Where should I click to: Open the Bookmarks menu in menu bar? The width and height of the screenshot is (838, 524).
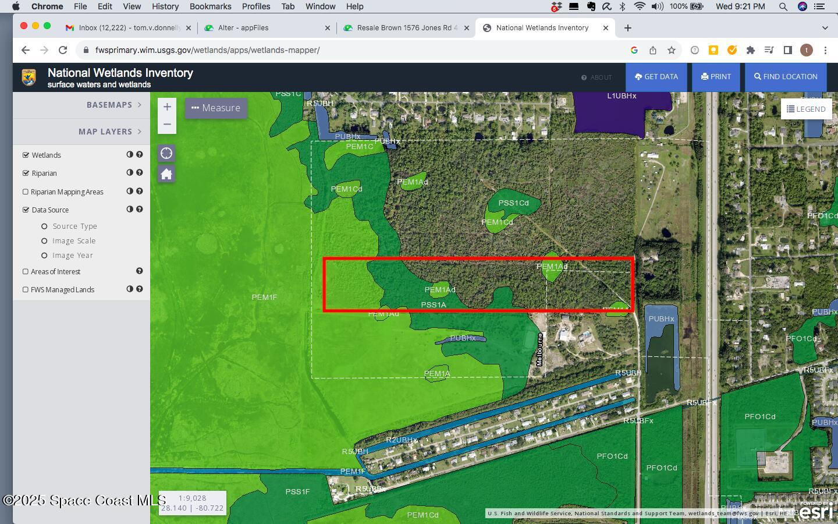(210, 6)
